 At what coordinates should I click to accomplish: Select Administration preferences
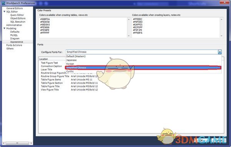tap(14, 25)
